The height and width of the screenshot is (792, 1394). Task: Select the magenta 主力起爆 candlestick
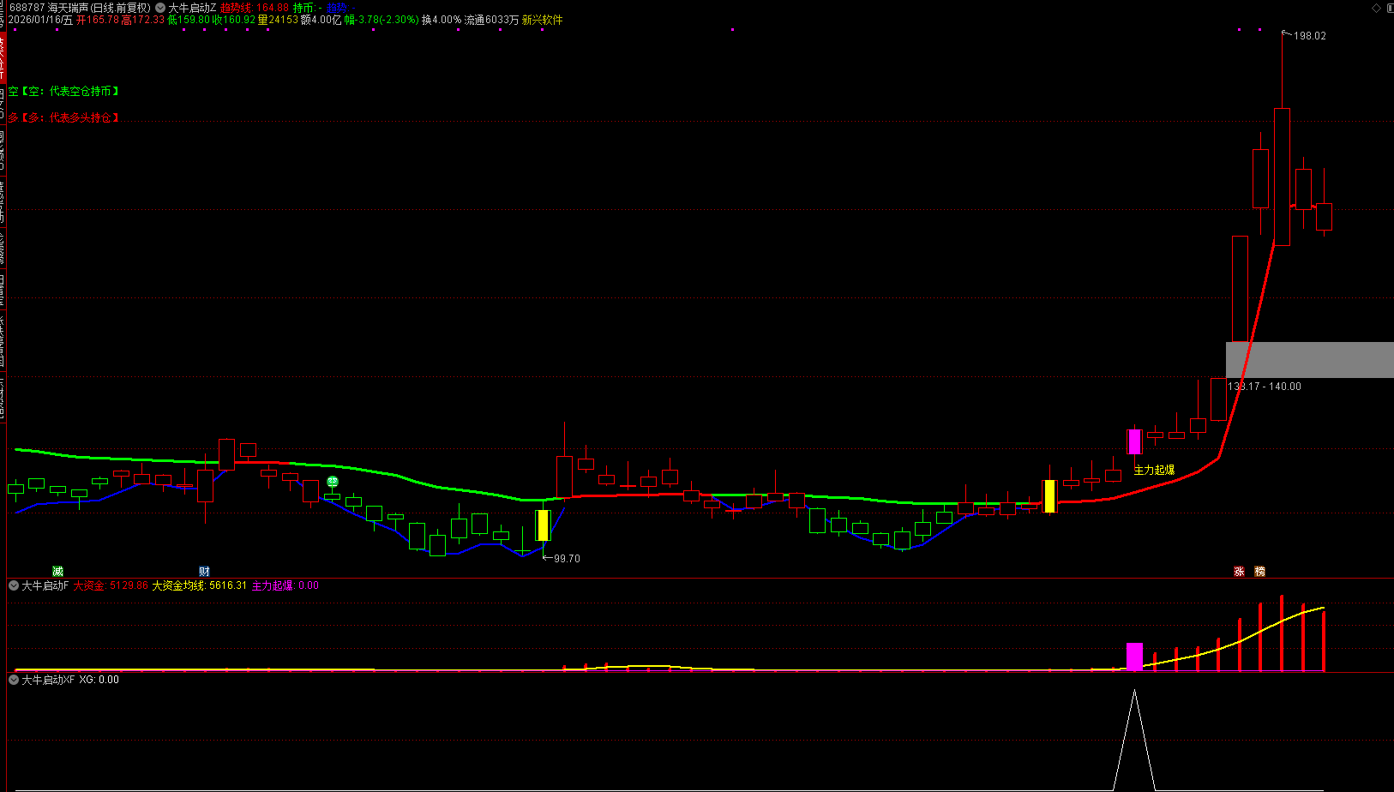click(x=1134, y=441)
